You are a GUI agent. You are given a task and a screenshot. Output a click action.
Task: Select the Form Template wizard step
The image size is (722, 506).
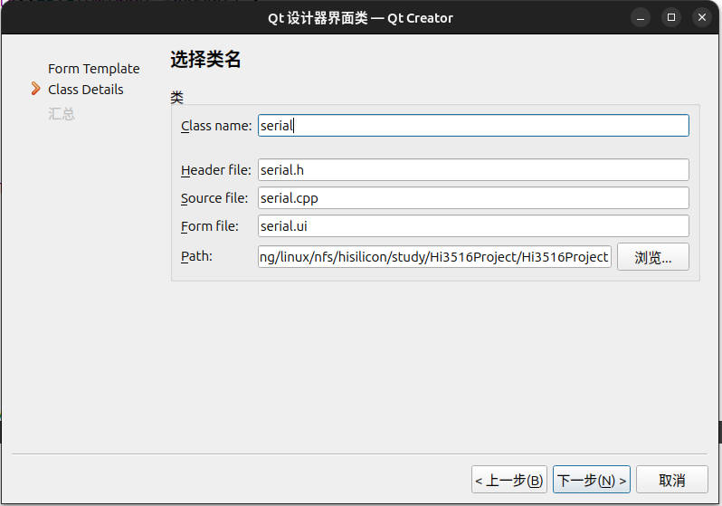pos(94,69)
